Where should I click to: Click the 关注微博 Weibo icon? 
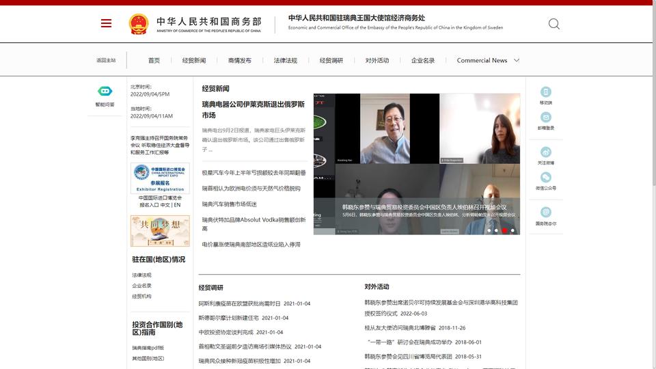(x=545, y=152)
